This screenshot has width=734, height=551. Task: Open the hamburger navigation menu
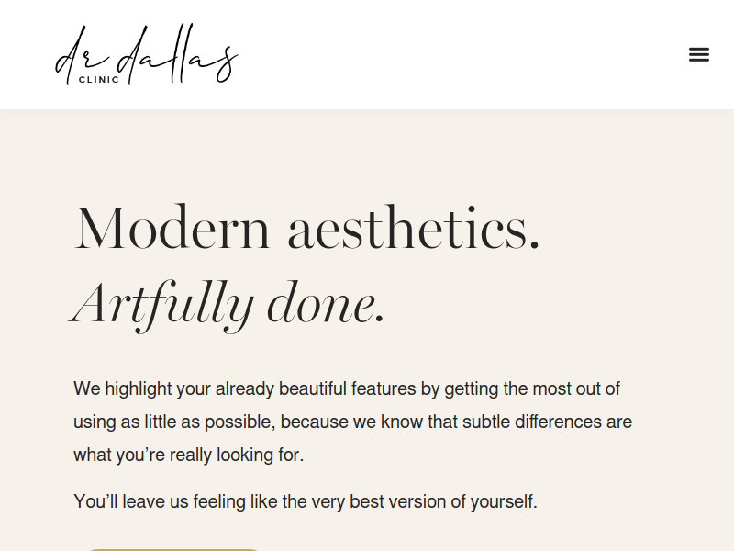tap(699, 55)
